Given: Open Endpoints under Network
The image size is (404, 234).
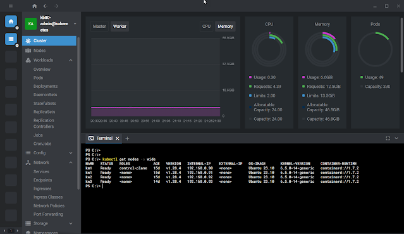Looking at the screenshot, I should [x=43, y=180].
